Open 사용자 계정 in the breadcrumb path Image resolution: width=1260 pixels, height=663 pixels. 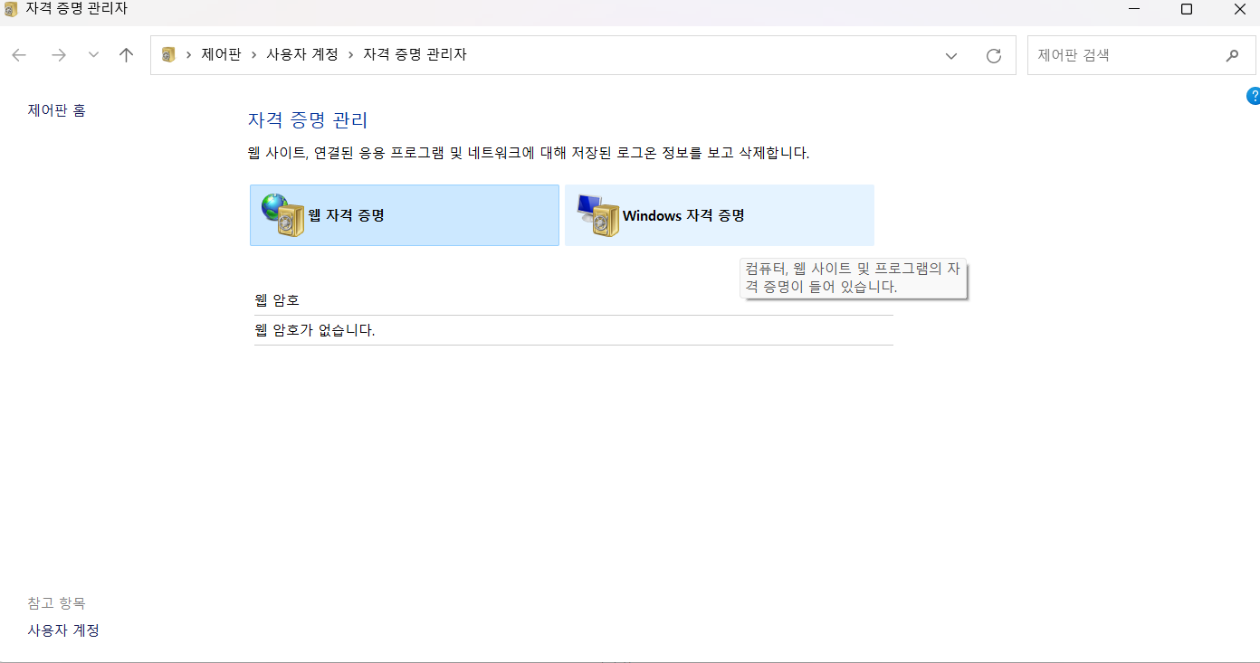coord(302,54)
